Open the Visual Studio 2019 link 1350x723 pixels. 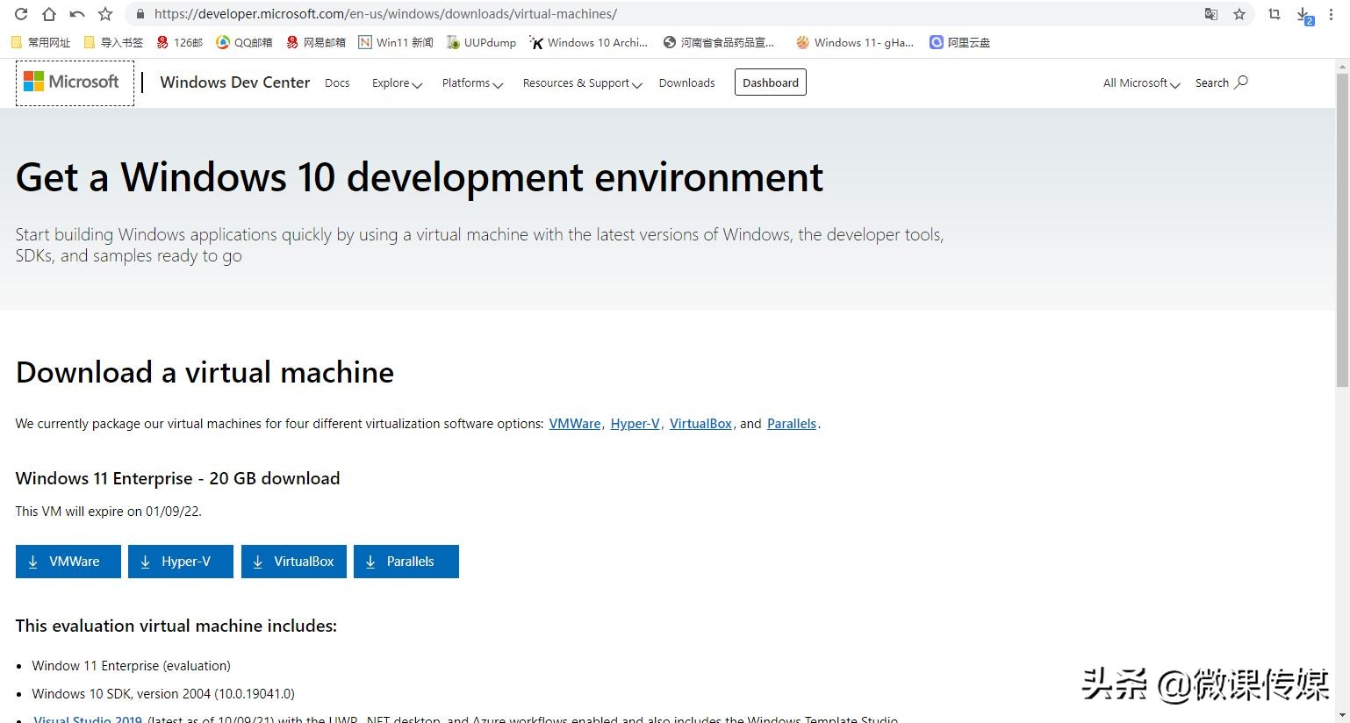coord(88,719)
